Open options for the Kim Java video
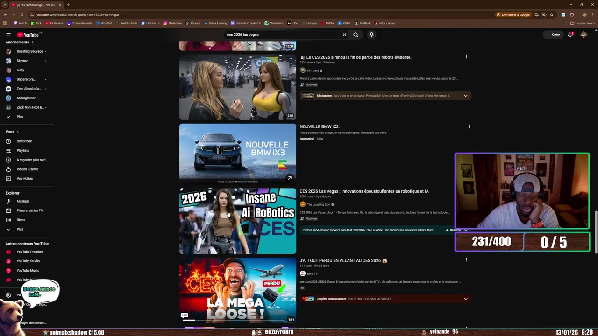Viewport: 598px width, 336px height. [x=466, y=57]
